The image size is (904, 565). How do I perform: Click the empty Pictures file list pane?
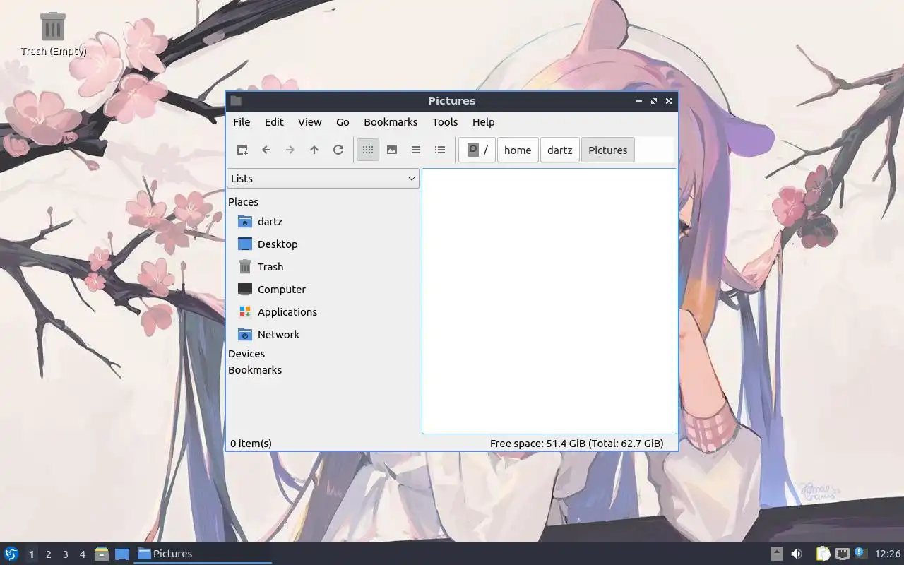tap(549, 301)
